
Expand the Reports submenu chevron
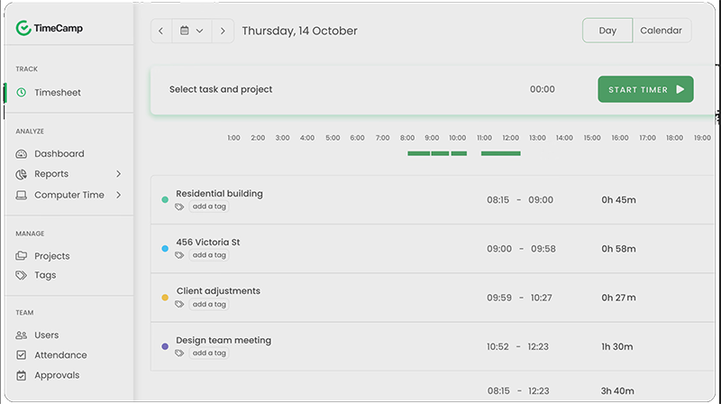pos(119,174)
